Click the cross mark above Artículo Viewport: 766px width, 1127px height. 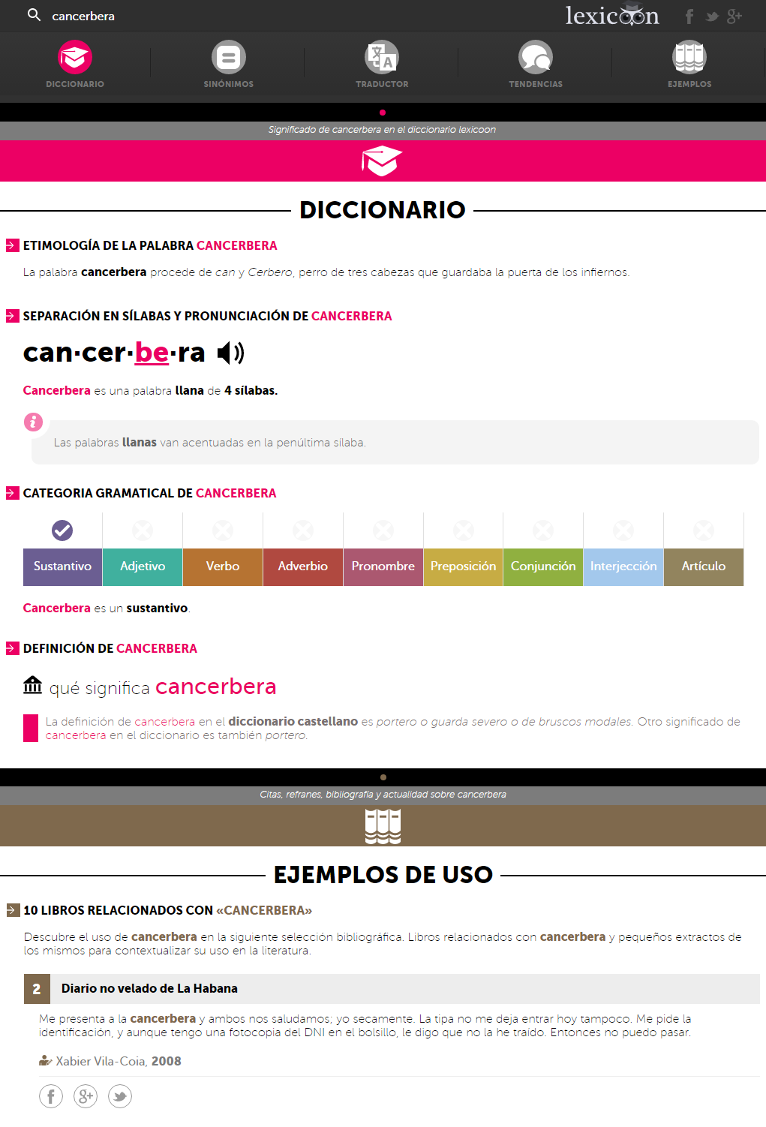tap(704, 530)
